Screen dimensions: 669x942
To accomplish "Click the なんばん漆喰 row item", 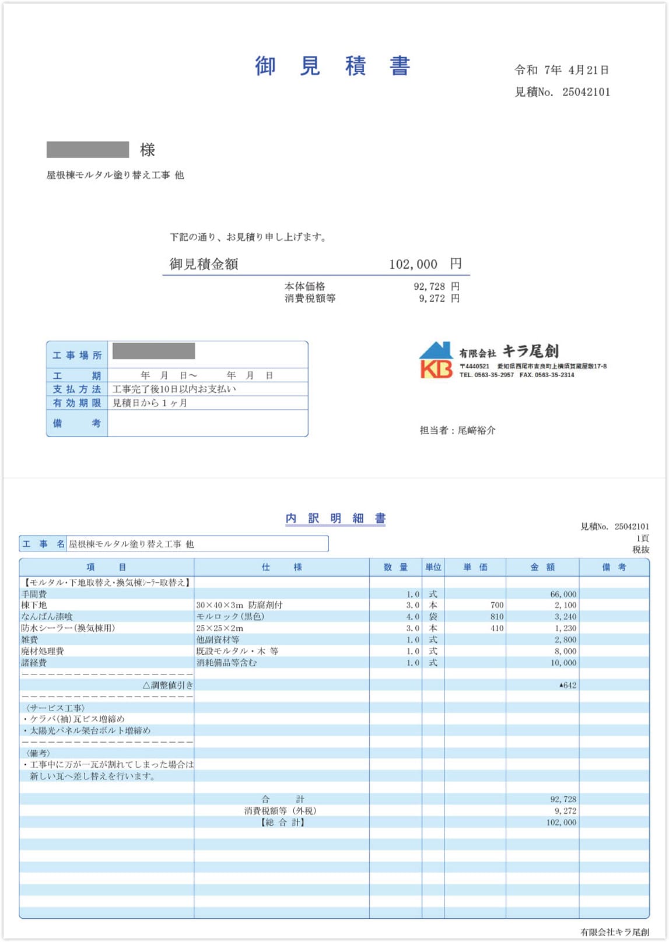I will (47, 617).
